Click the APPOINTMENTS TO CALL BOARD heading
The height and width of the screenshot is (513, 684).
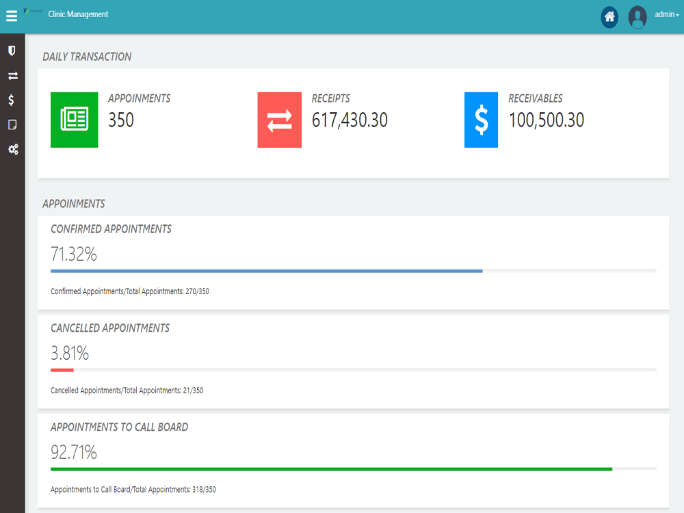(119, 427)
